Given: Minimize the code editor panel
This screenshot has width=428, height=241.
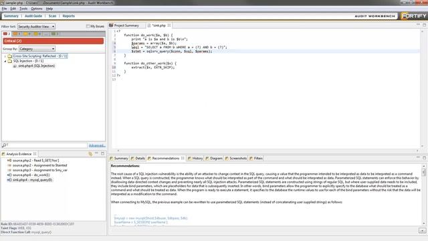Looking at the screenshot, I should click(418, 25).
